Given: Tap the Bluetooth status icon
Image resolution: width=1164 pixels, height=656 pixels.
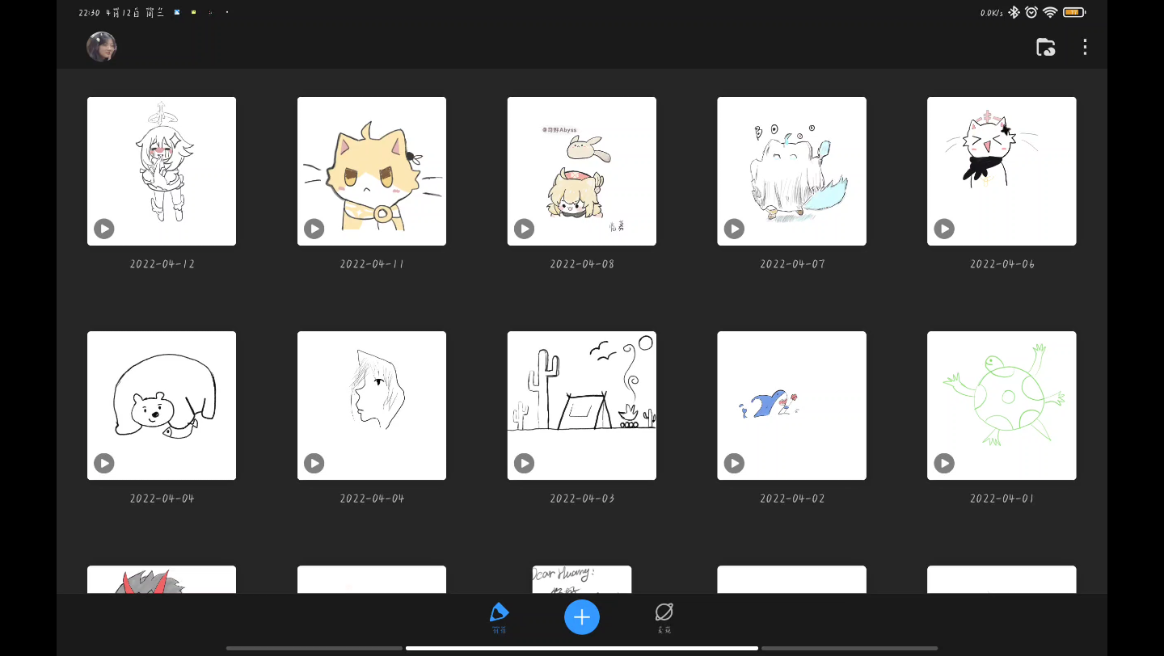Looking at the screenshot, I should coord(1014,12).
